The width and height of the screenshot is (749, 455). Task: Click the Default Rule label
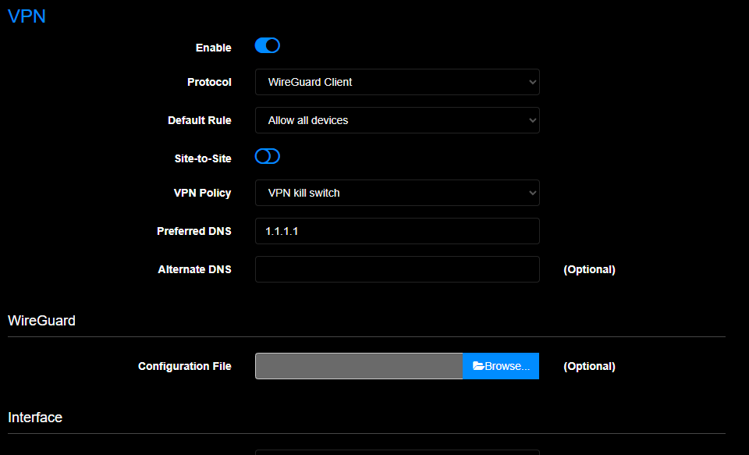200,120
